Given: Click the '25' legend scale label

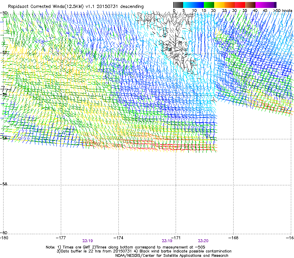Looking at the screenshot, I should (x=224, y=11).
